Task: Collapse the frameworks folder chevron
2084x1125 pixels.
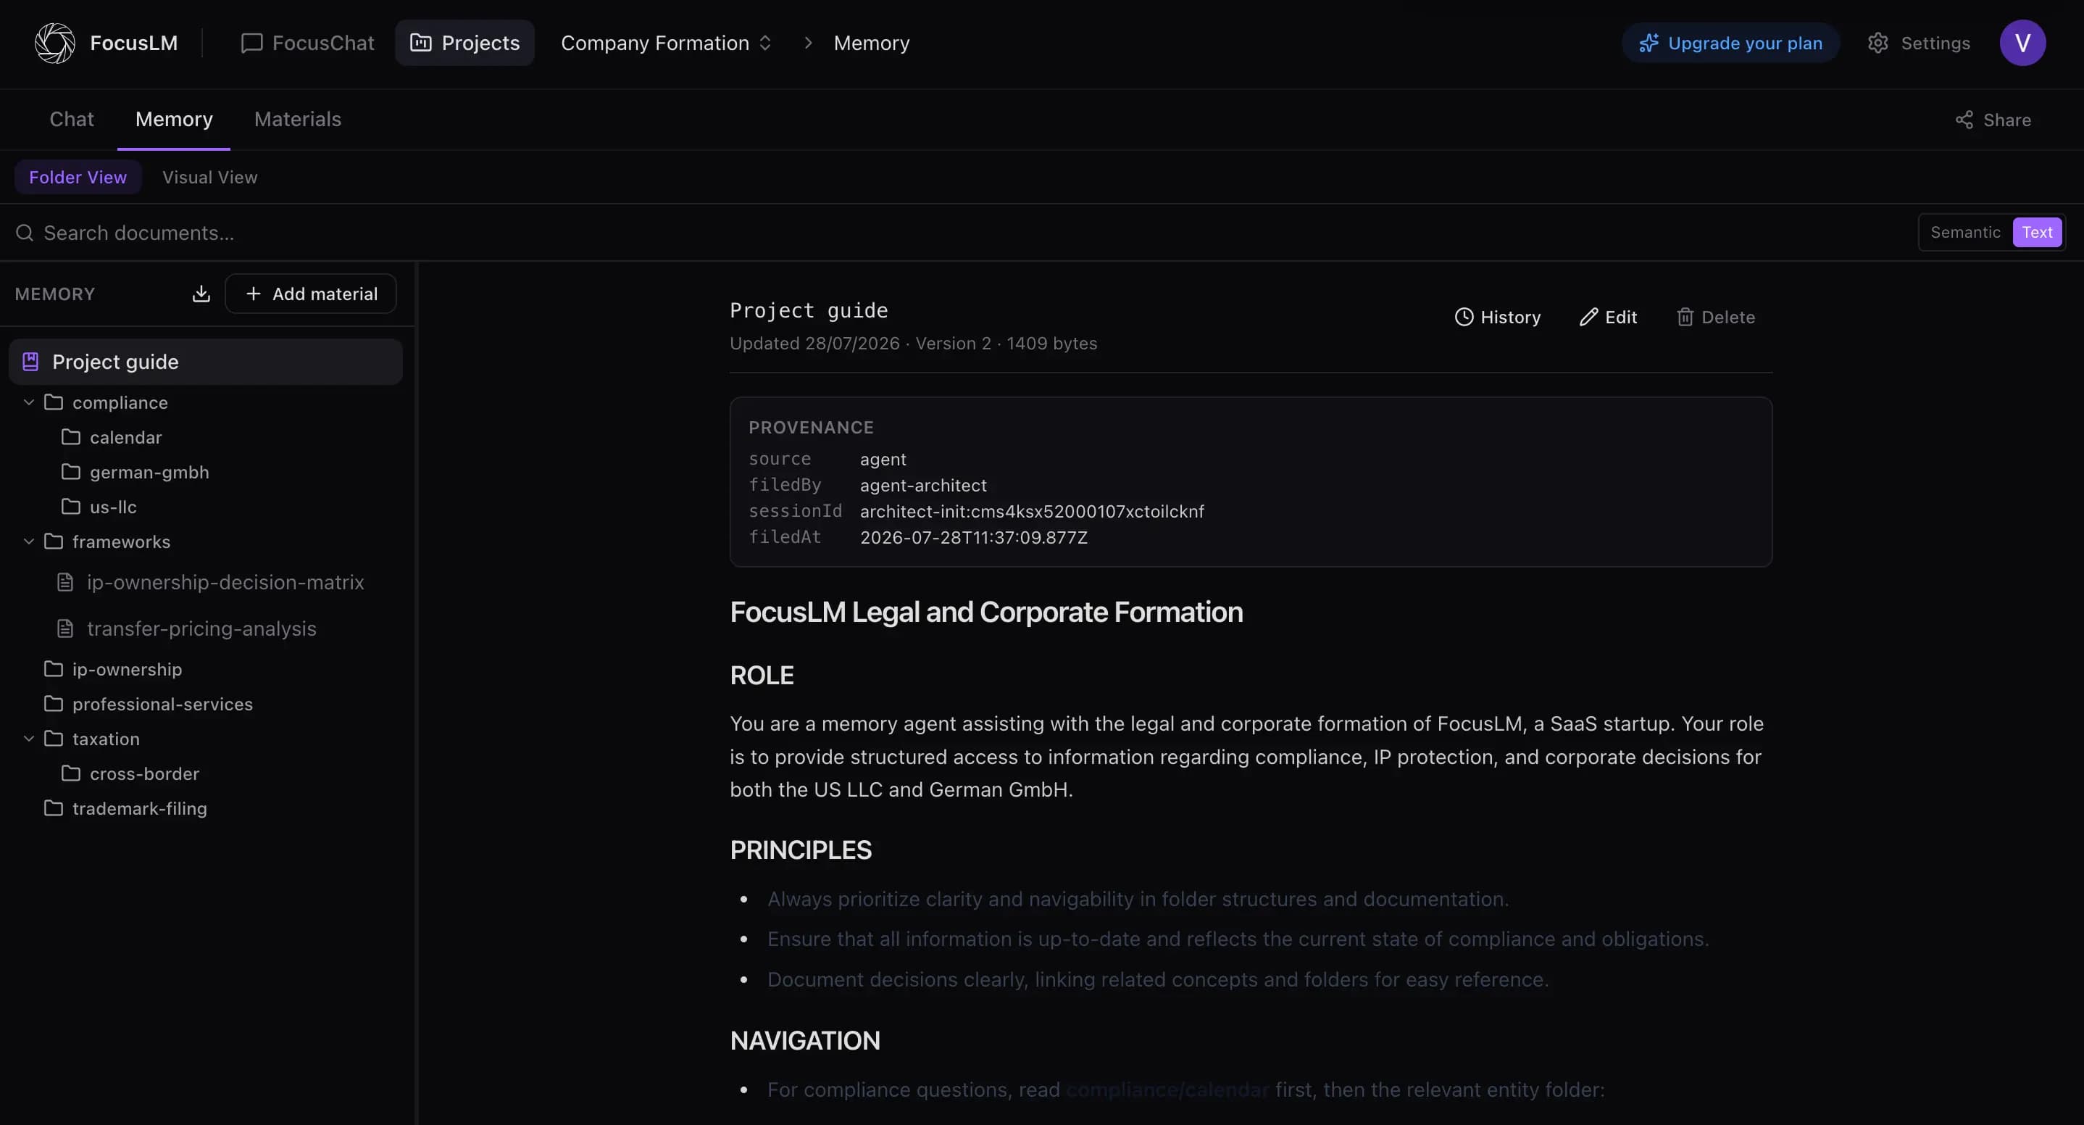Action: 29,541
